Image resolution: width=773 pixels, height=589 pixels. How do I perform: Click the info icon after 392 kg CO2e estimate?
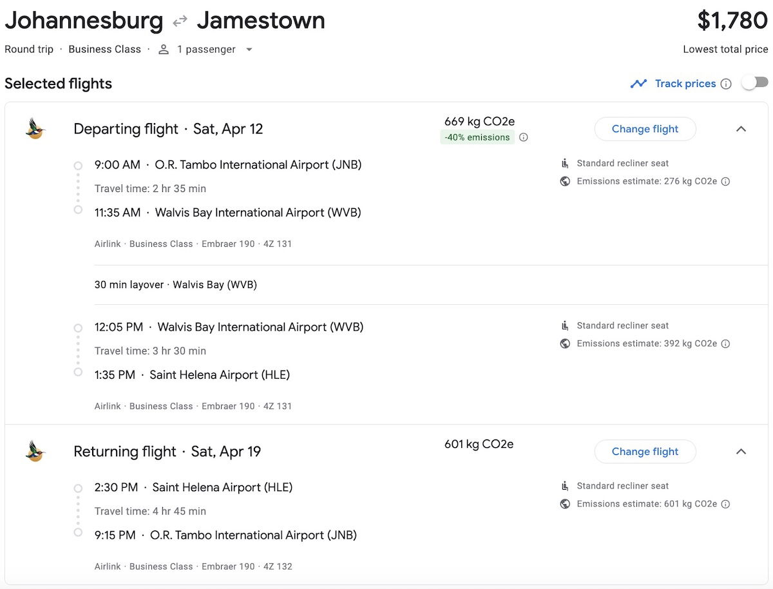(x=725, y=344)
